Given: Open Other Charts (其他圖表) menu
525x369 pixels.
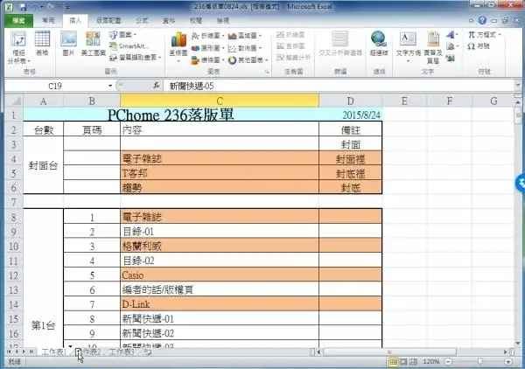Looking at the screenshot, I should click(248, 59).
